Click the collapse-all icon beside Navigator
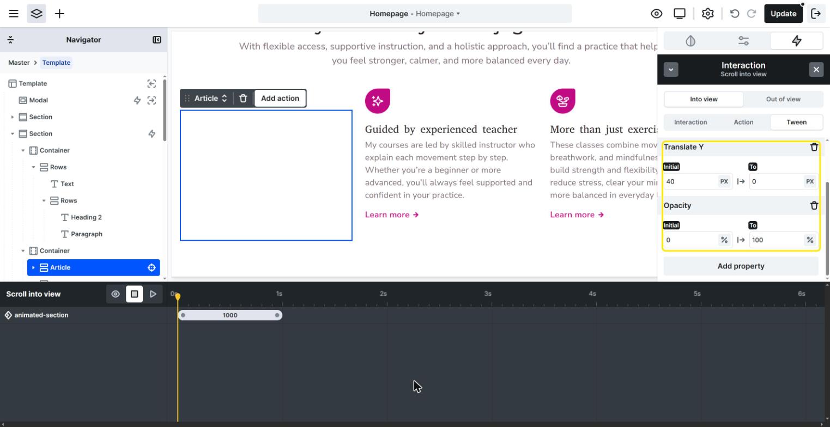This screenshot has width=830, height=427. (10, 40)
